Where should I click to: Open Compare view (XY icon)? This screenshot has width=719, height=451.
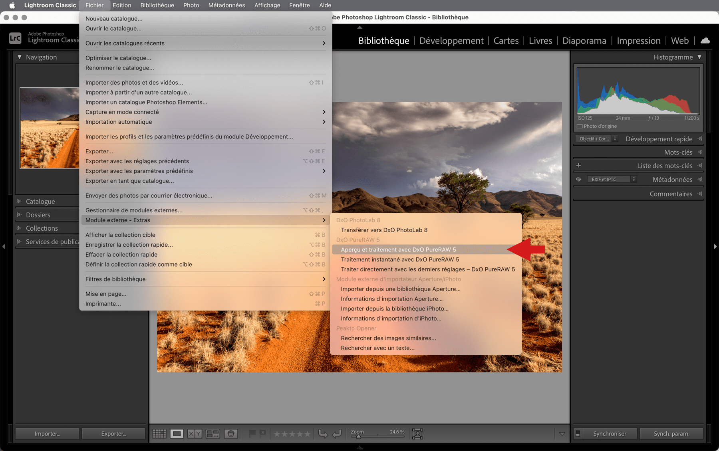pyautogui.click(x=195, y=433)
